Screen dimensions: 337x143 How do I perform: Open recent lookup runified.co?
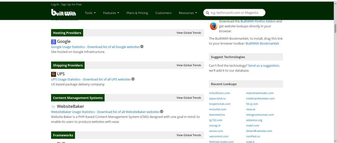tap(253, 136)
